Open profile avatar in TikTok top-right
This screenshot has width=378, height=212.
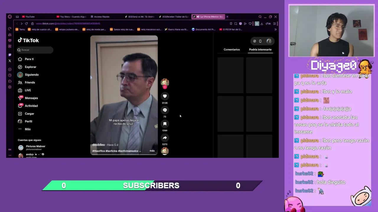tap(269, 41)
